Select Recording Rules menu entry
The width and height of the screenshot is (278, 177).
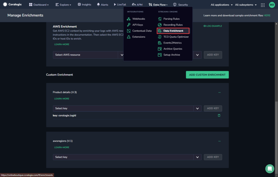(173, 25)
